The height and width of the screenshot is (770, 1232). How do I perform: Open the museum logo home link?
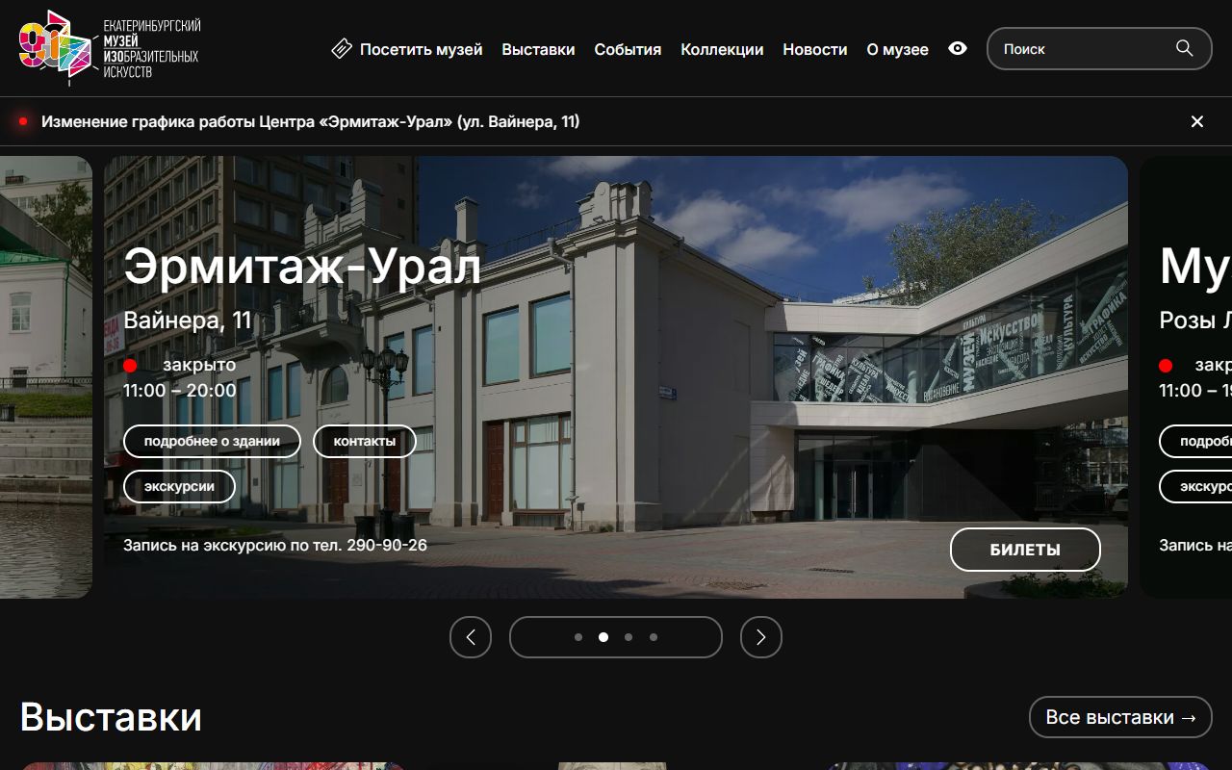click(110, 48)
